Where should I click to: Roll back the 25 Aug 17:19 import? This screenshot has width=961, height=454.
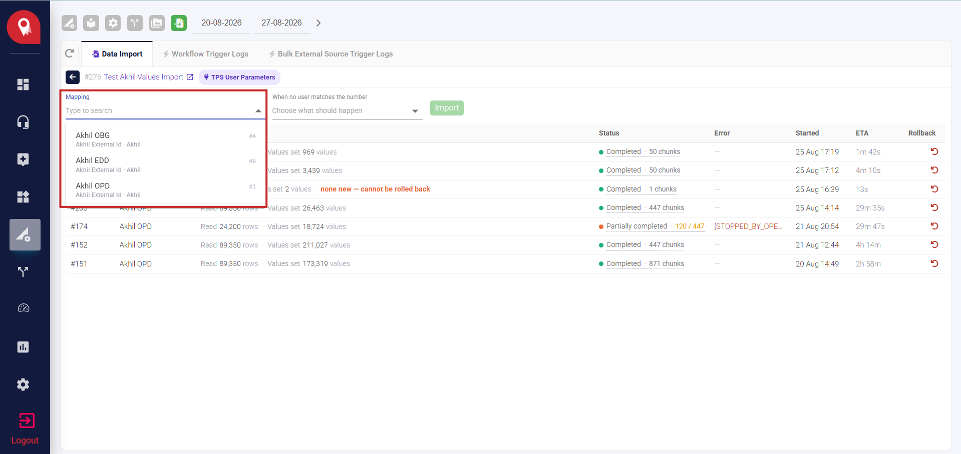pyautogui.click(x=934, y=151)
